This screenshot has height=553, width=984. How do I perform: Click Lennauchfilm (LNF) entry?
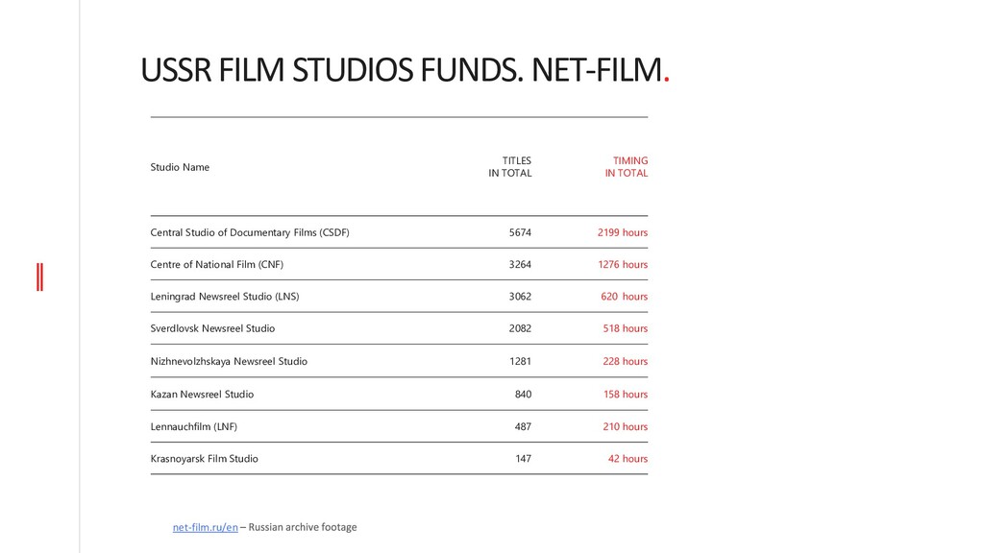click(194, 427)
